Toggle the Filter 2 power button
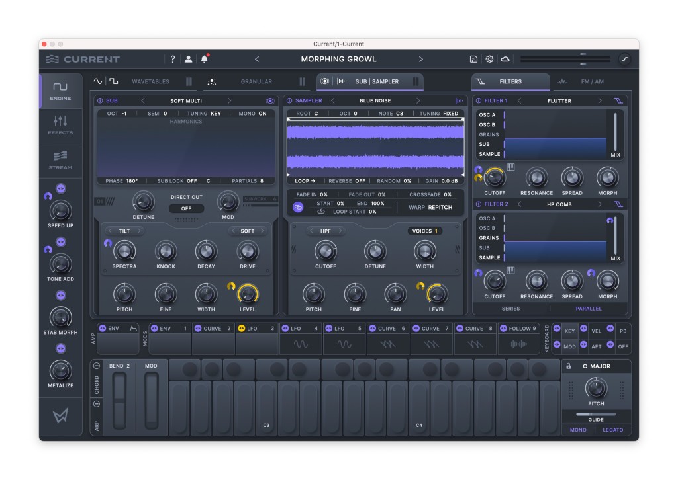The image size is (678, 480). [x=479, y=204]
